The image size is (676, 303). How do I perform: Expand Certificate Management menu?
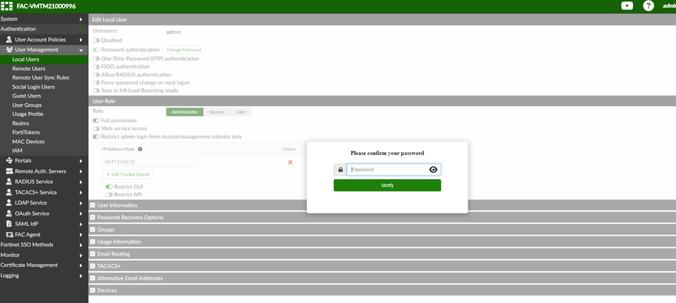click(x=44, y=265)
